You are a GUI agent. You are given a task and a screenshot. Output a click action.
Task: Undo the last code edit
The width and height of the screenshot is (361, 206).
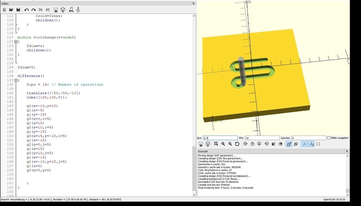27,10
